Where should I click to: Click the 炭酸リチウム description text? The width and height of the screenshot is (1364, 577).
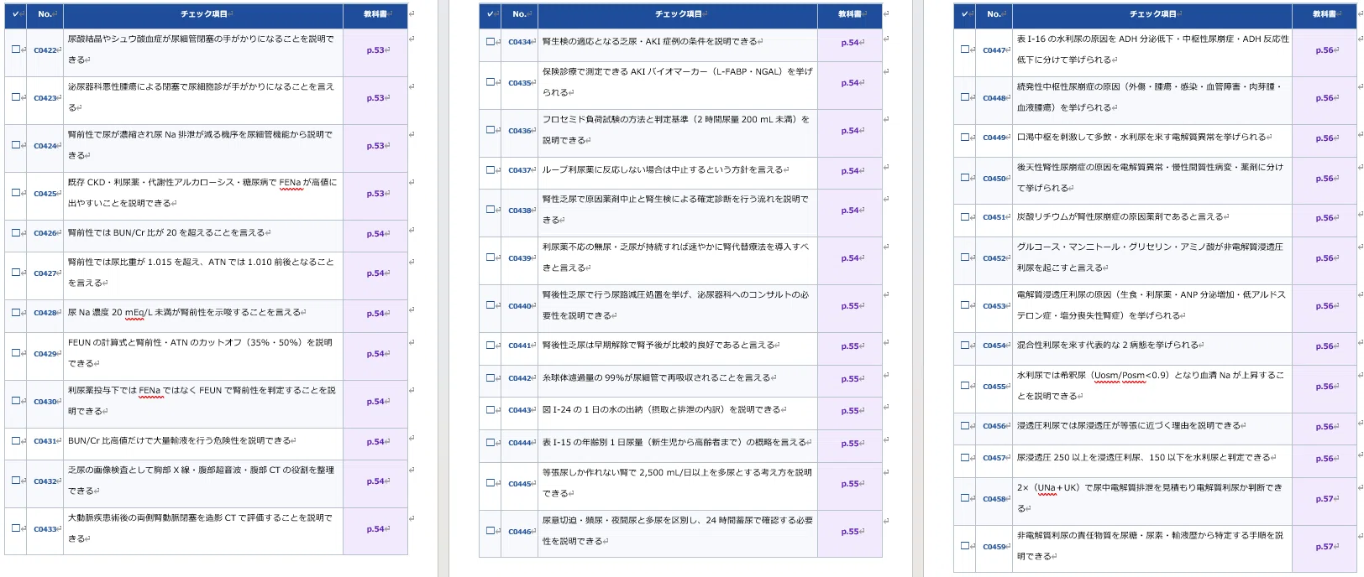point(1120,216)
